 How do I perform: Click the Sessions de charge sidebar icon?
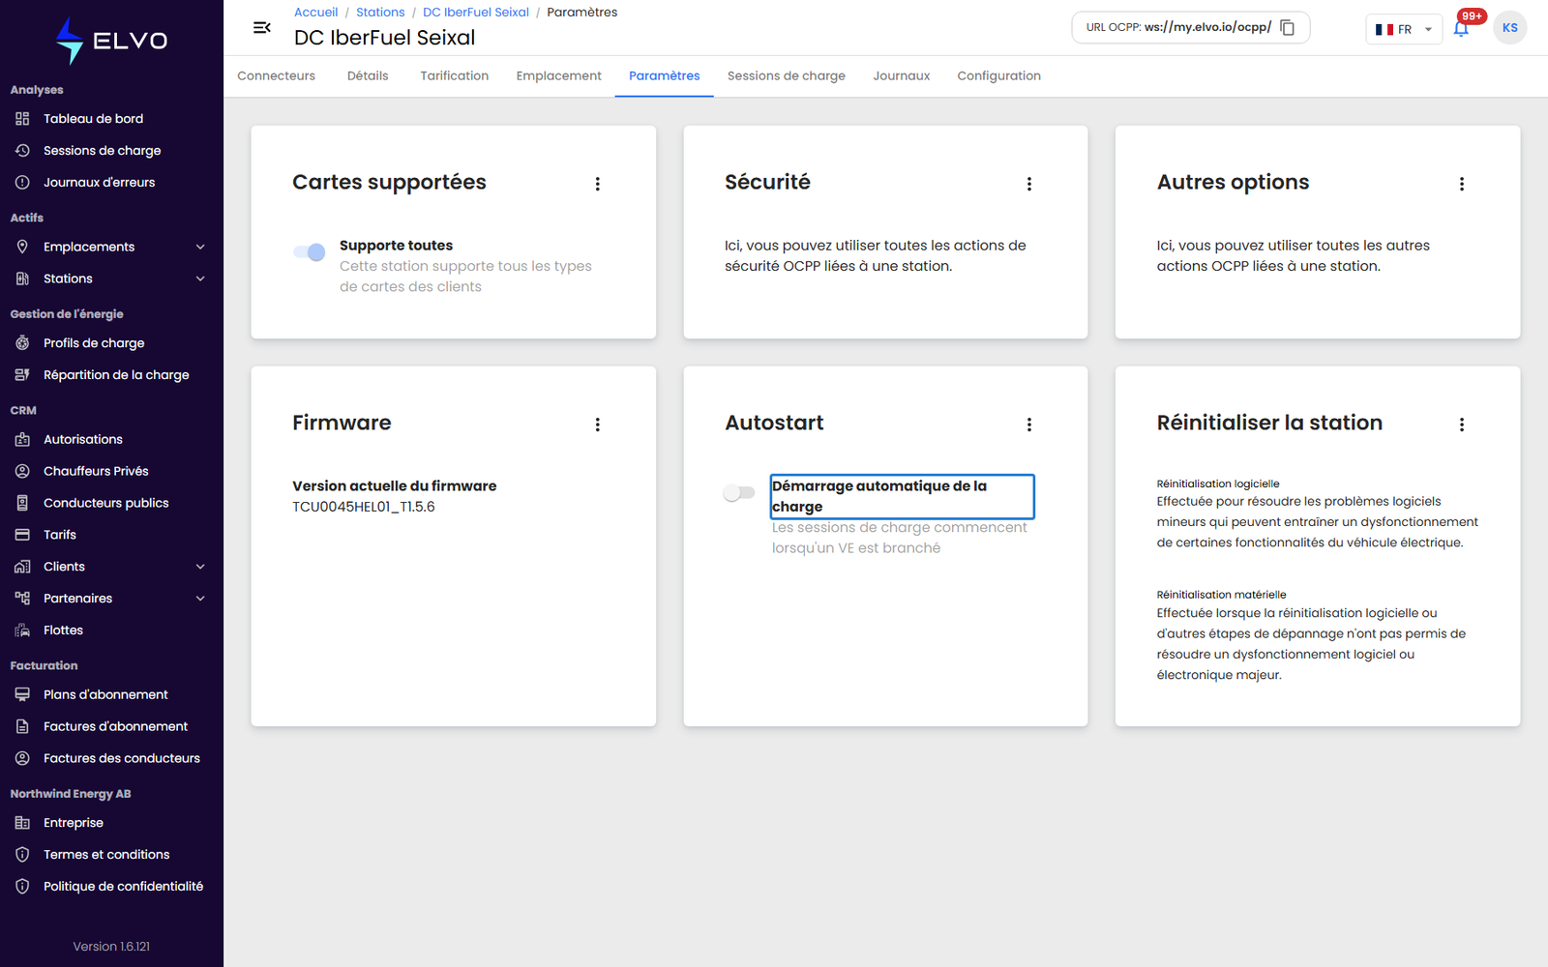pos(22,151)
